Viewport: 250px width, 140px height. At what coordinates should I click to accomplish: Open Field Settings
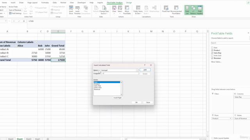pyautogui.click(x=15, y=14)
